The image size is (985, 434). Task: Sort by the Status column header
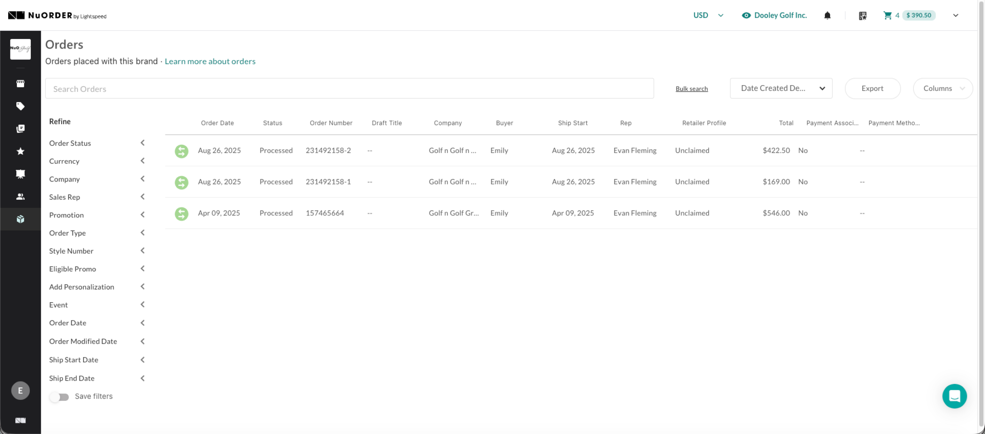272,123
